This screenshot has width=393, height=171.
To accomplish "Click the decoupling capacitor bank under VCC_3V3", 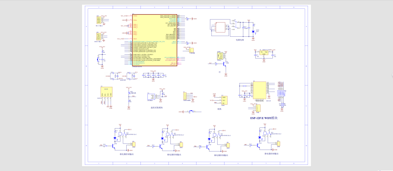I will click(x=153, y=76).
